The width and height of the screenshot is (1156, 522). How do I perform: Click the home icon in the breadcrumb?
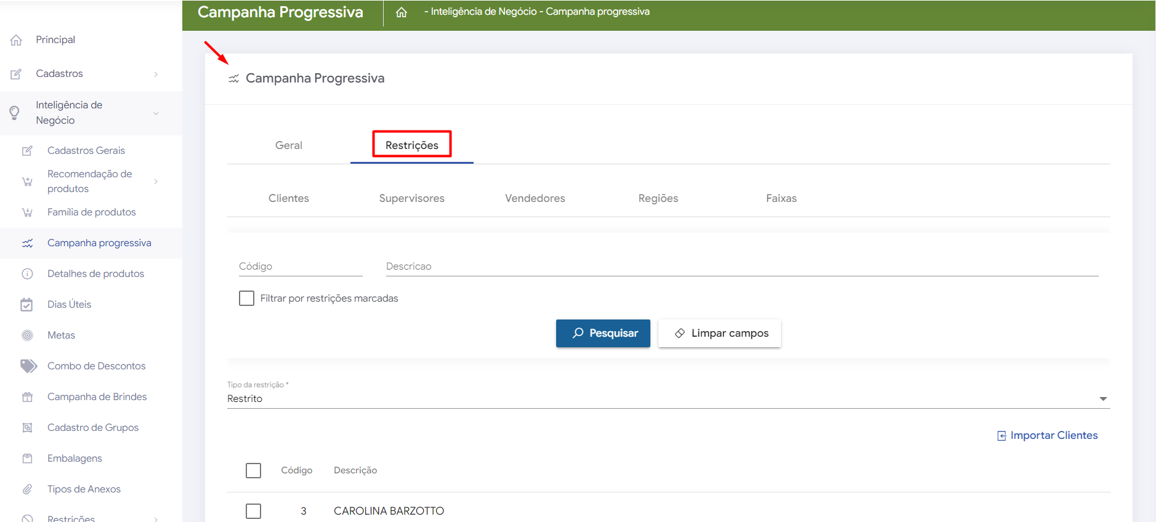pos(402,12)
